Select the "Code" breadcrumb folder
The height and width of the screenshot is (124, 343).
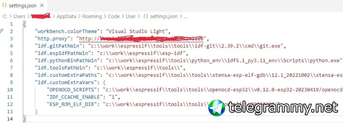(x=114, y=16)
